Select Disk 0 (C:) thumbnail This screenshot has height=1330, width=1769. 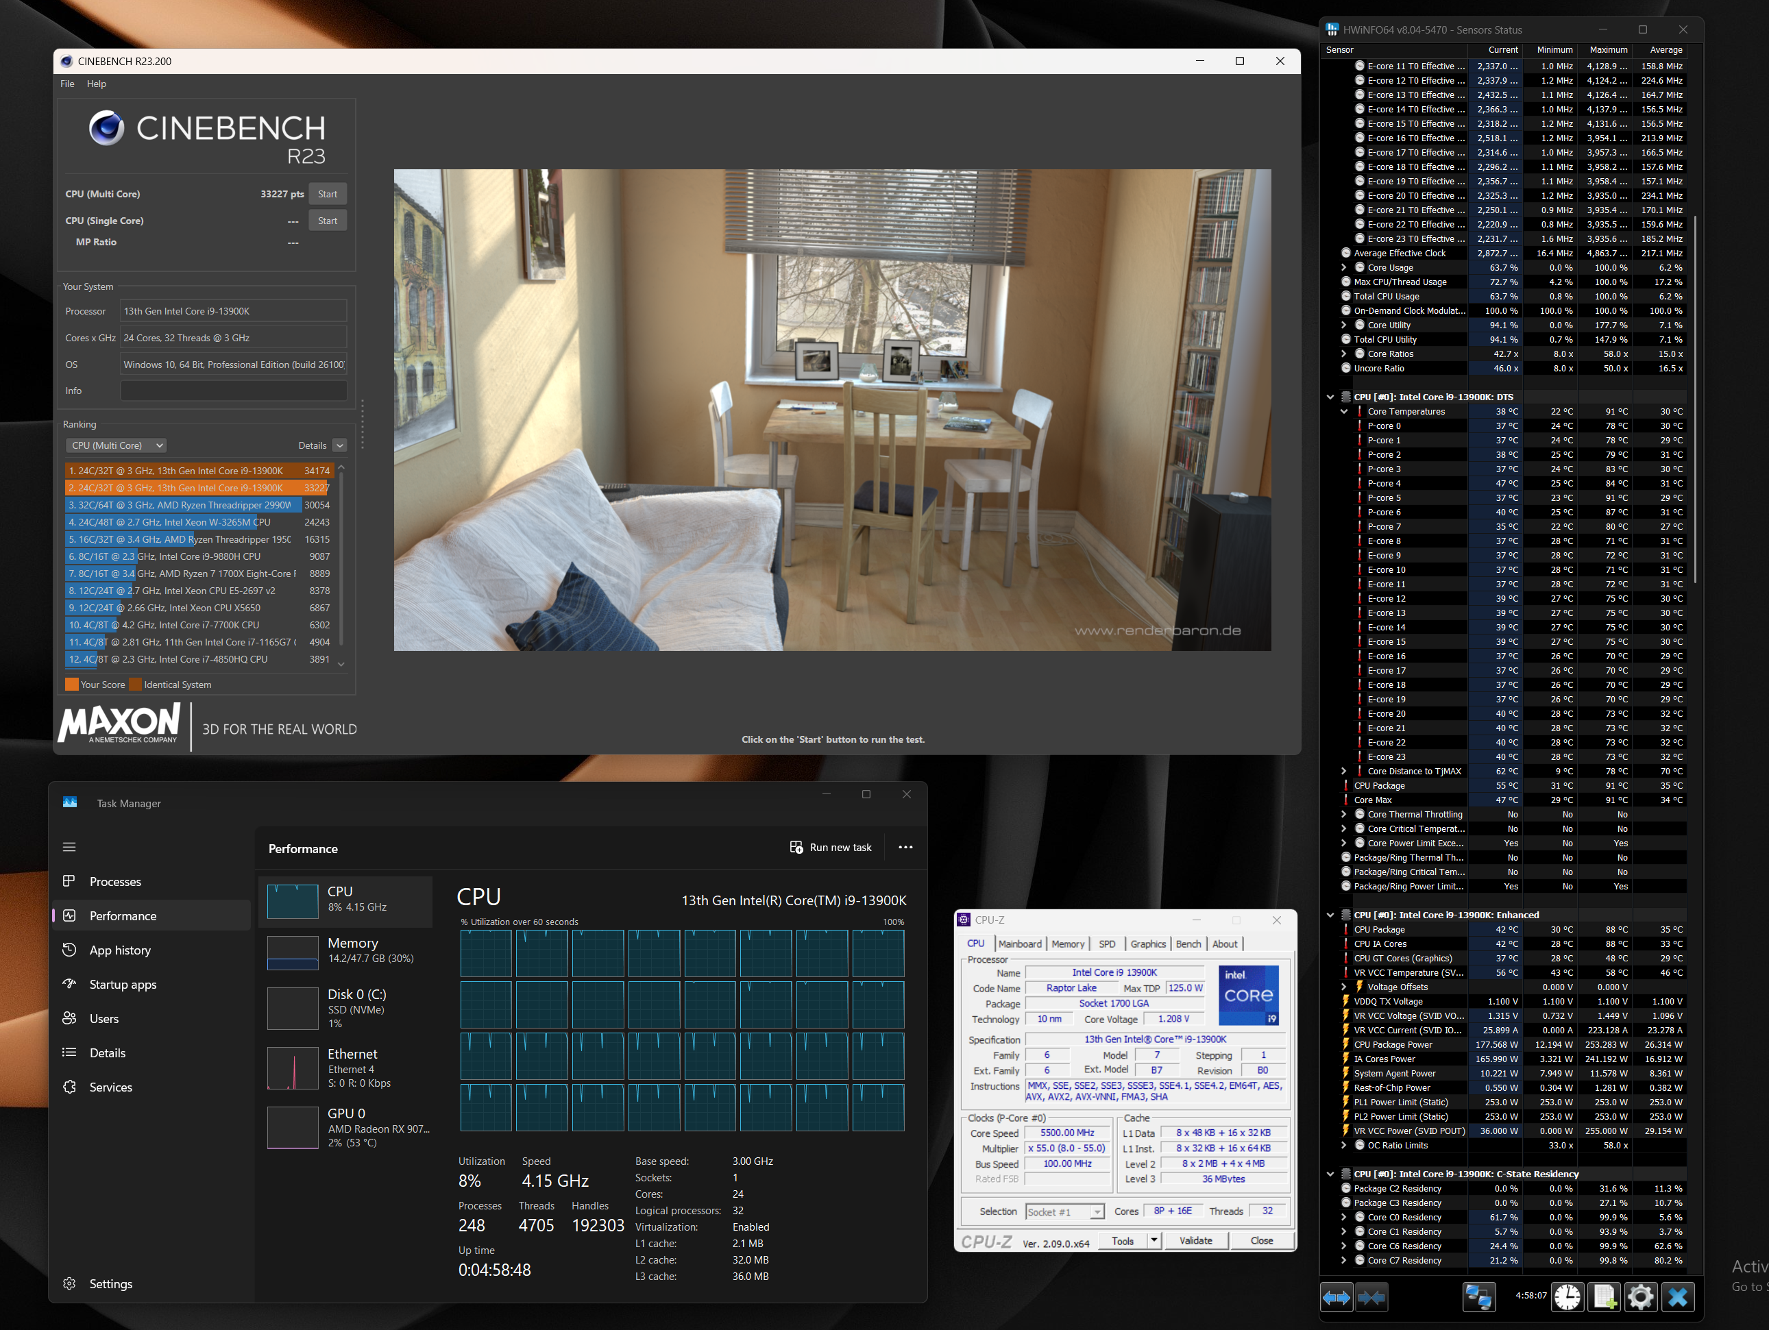click(293, 1008)
